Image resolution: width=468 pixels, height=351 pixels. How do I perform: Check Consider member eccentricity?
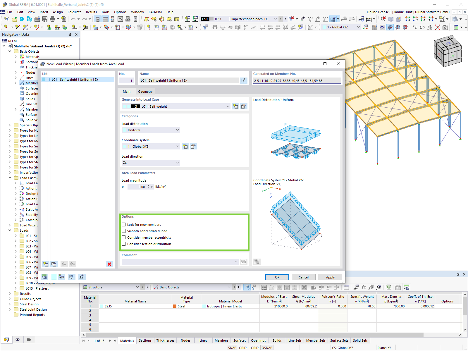(124, 238)
